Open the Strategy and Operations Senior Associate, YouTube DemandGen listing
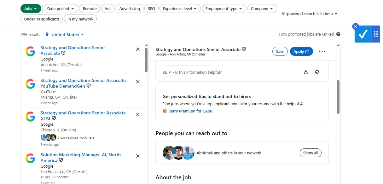The image size is (383, 184). (x=84, y=83)
